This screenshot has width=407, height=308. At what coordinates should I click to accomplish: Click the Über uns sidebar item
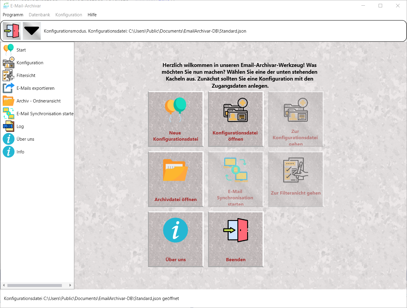[25, 139]
